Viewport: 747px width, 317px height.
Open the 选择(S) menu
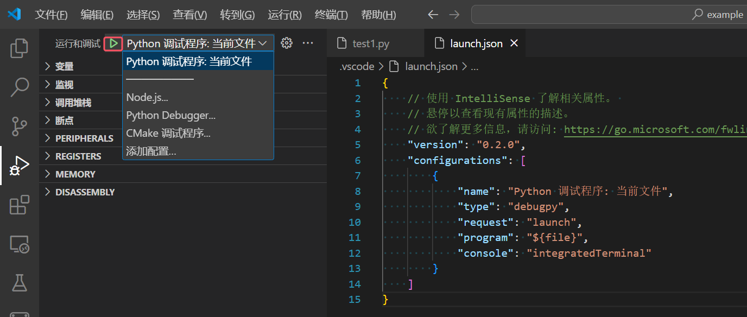143,15
